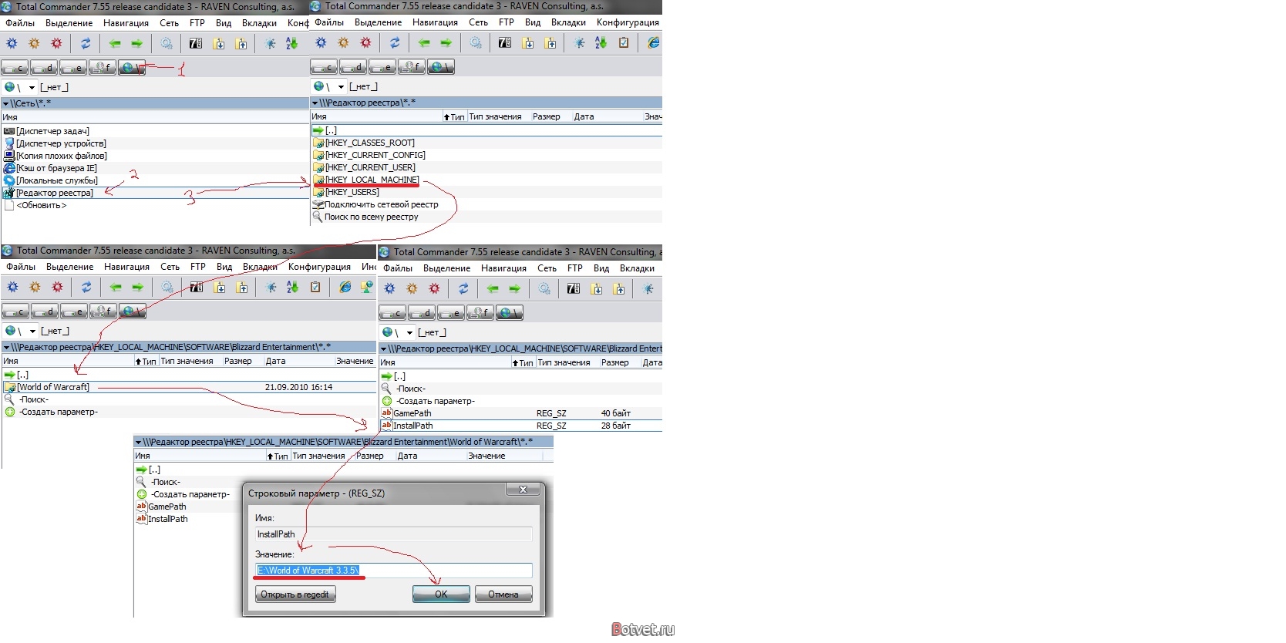Go forward with green right arrow in \\Сеть window
1286x643 pixels.
[137, 43]
